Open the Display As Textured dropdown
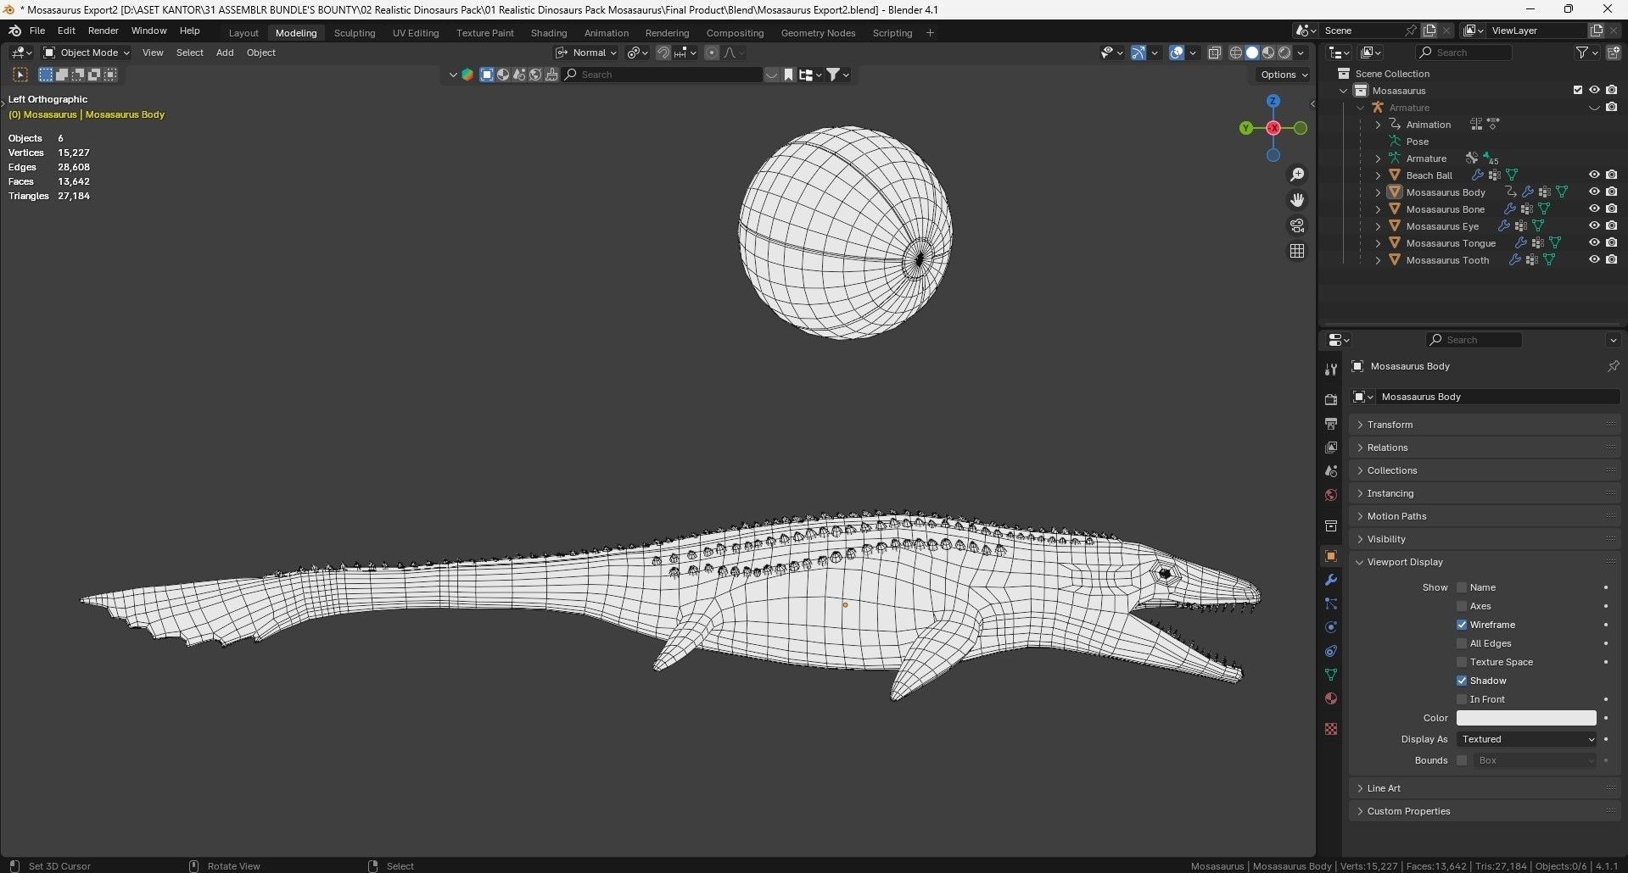 pyautogui.click(x=1526, y=739)
